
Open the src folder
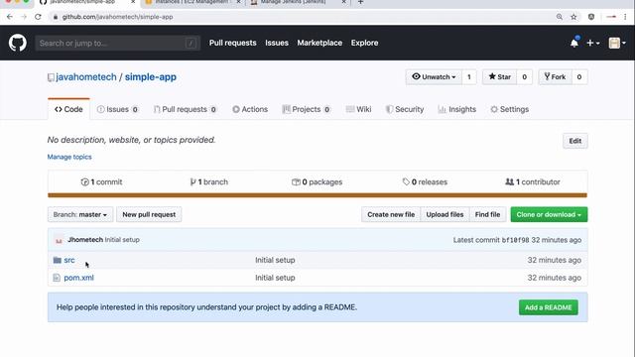click(69, 260)
